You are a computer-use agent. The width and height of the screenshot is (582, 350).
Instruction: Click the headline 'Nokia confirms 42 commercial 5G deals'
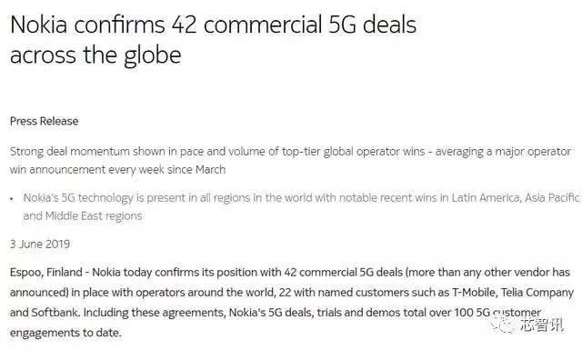[213, 25]
